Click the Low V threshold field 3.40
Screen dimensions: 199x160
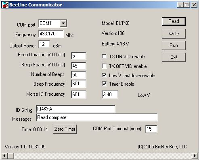(x=110, y=94)
